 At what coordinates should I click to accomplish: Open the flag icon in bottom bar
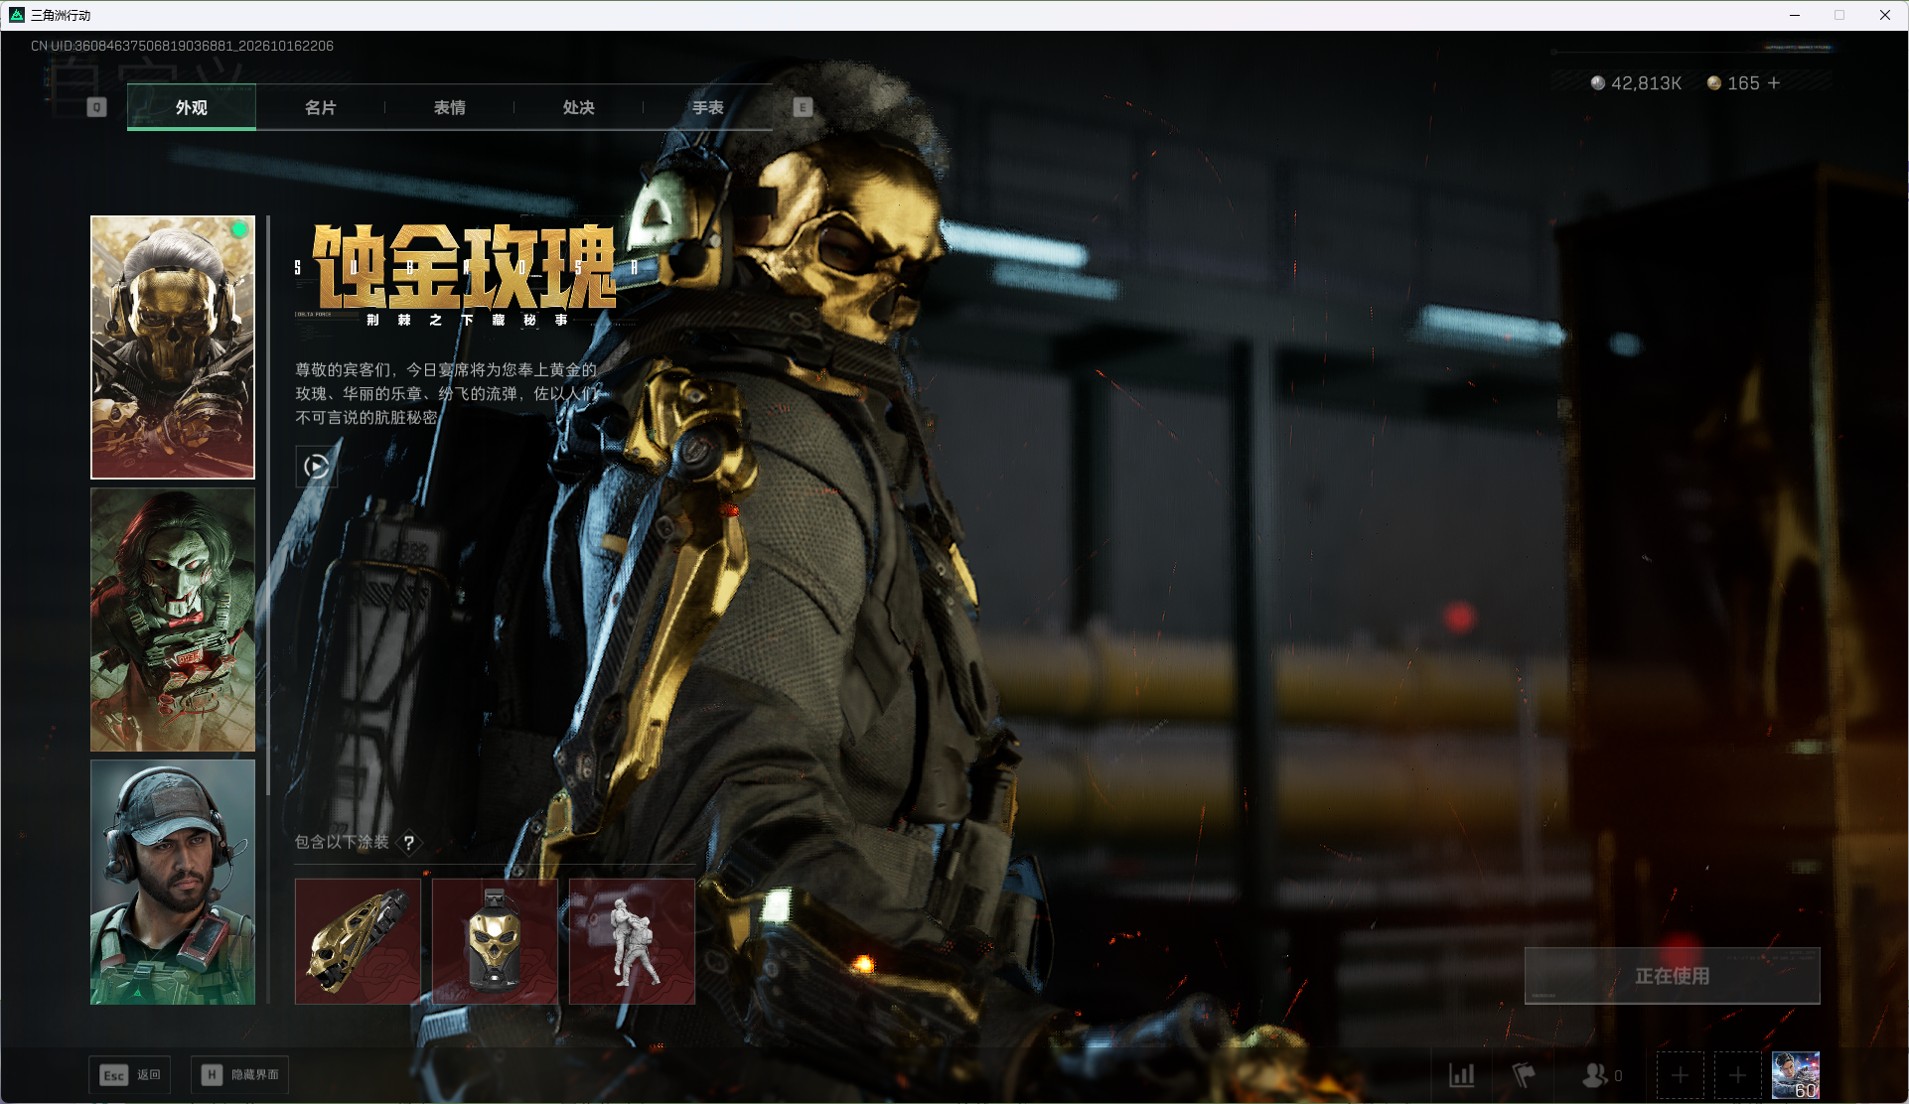tap(1523, 1075)
